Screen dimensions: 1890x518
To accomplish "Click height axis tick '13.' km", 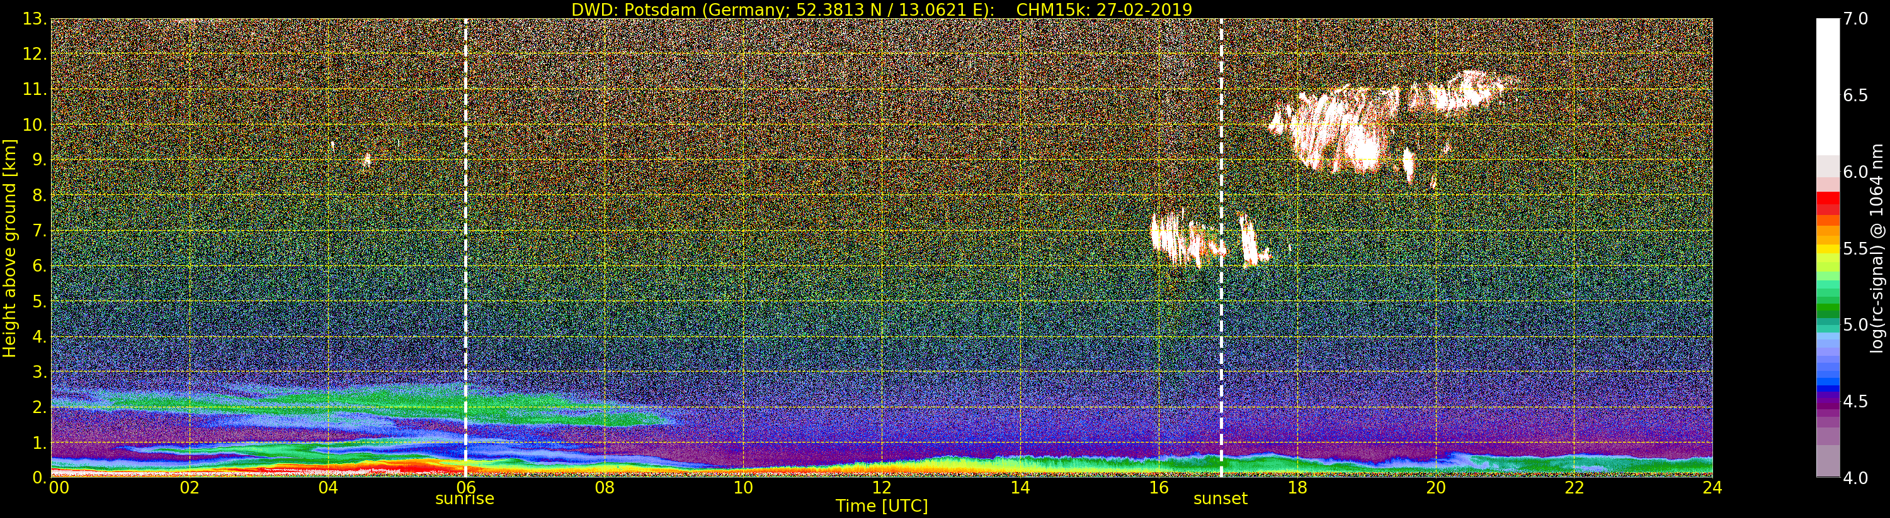I will [x=35, y=19].
